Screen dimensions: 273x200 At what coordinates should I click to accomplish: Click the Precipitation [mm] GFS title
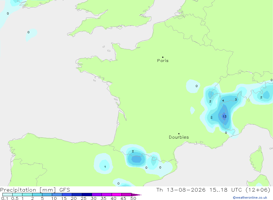(35, 190)
